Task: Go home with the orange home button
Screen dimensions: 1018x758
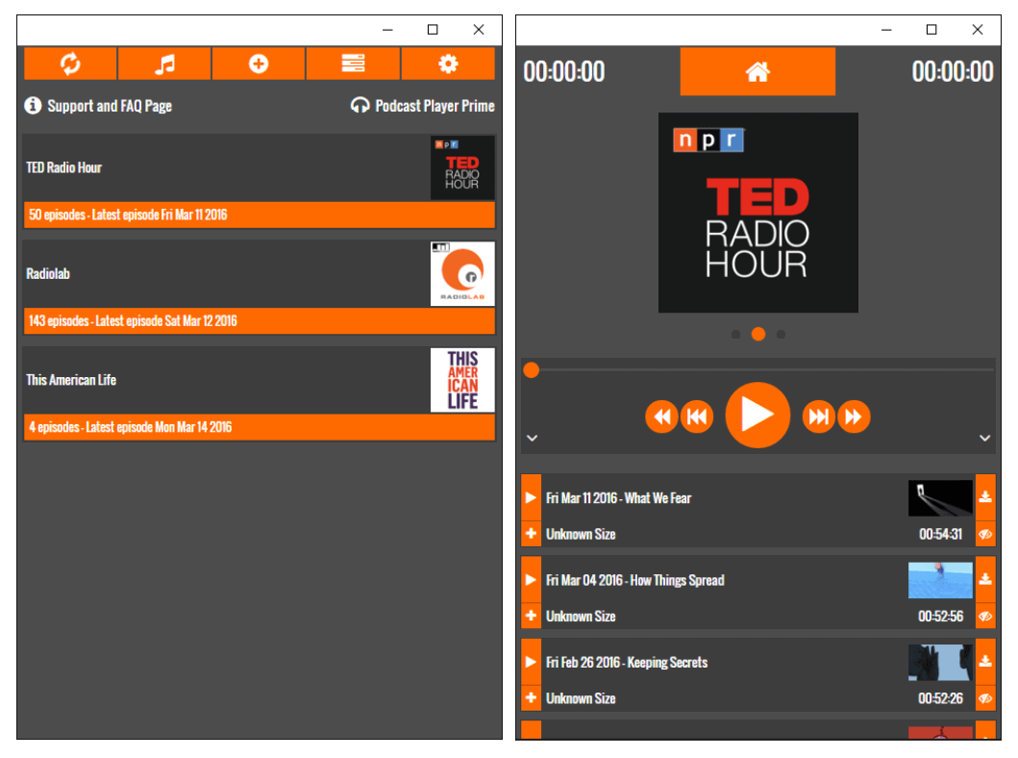Action: 757,71
